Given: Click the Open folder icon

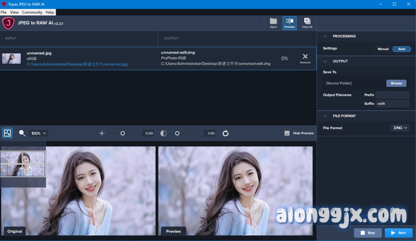Looking at the screenshot, I should [273, 22].
